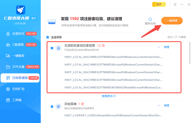Viewport: 194px width, 123px height.
Task: Click the 39.5 GB badge
Action: coord(31,34)
